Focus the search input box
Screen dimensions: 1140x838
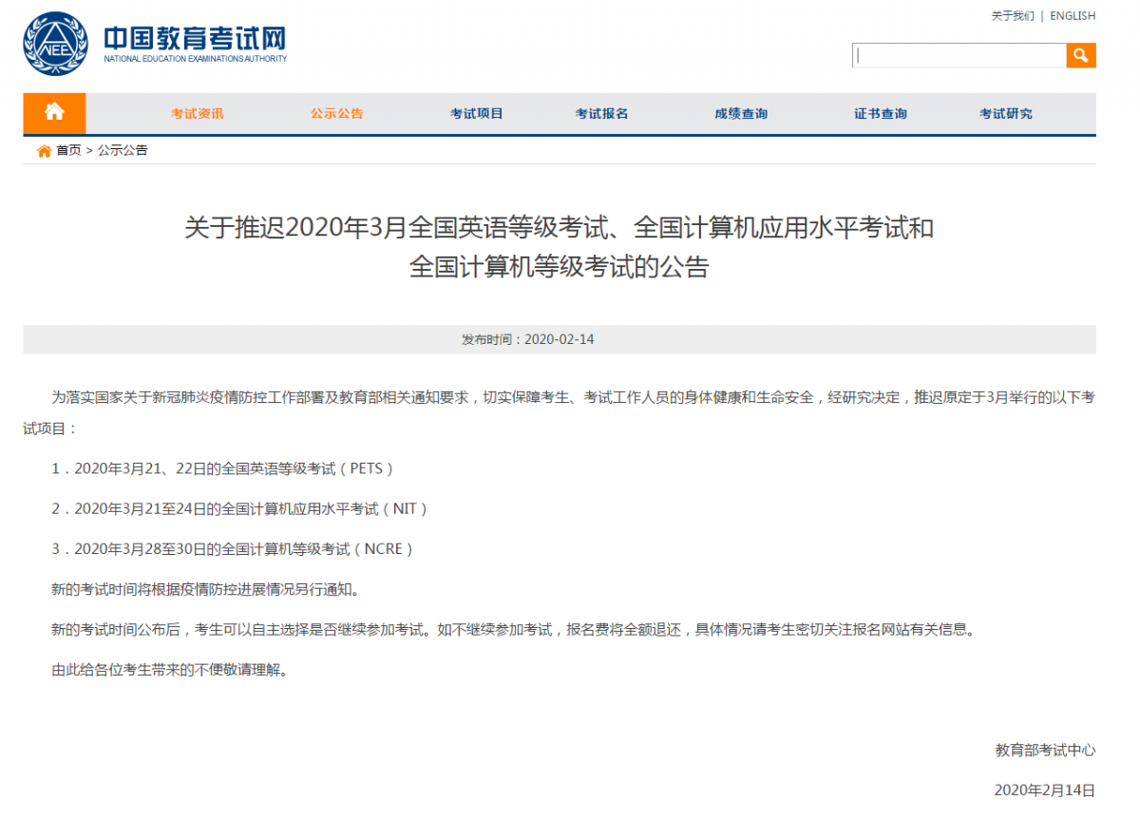pos(959,56)
